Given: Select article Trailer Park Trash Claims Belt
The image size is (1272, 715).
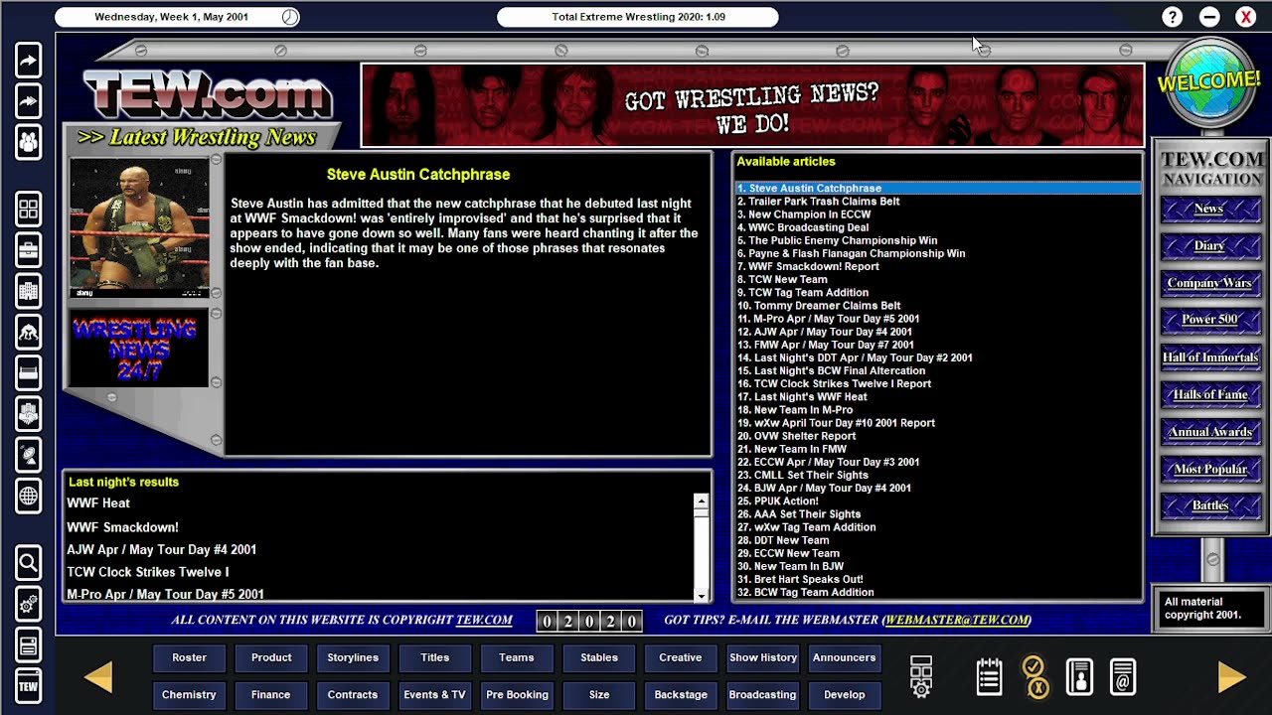Looking at the screenshot, I should click(x=938, y=202).
